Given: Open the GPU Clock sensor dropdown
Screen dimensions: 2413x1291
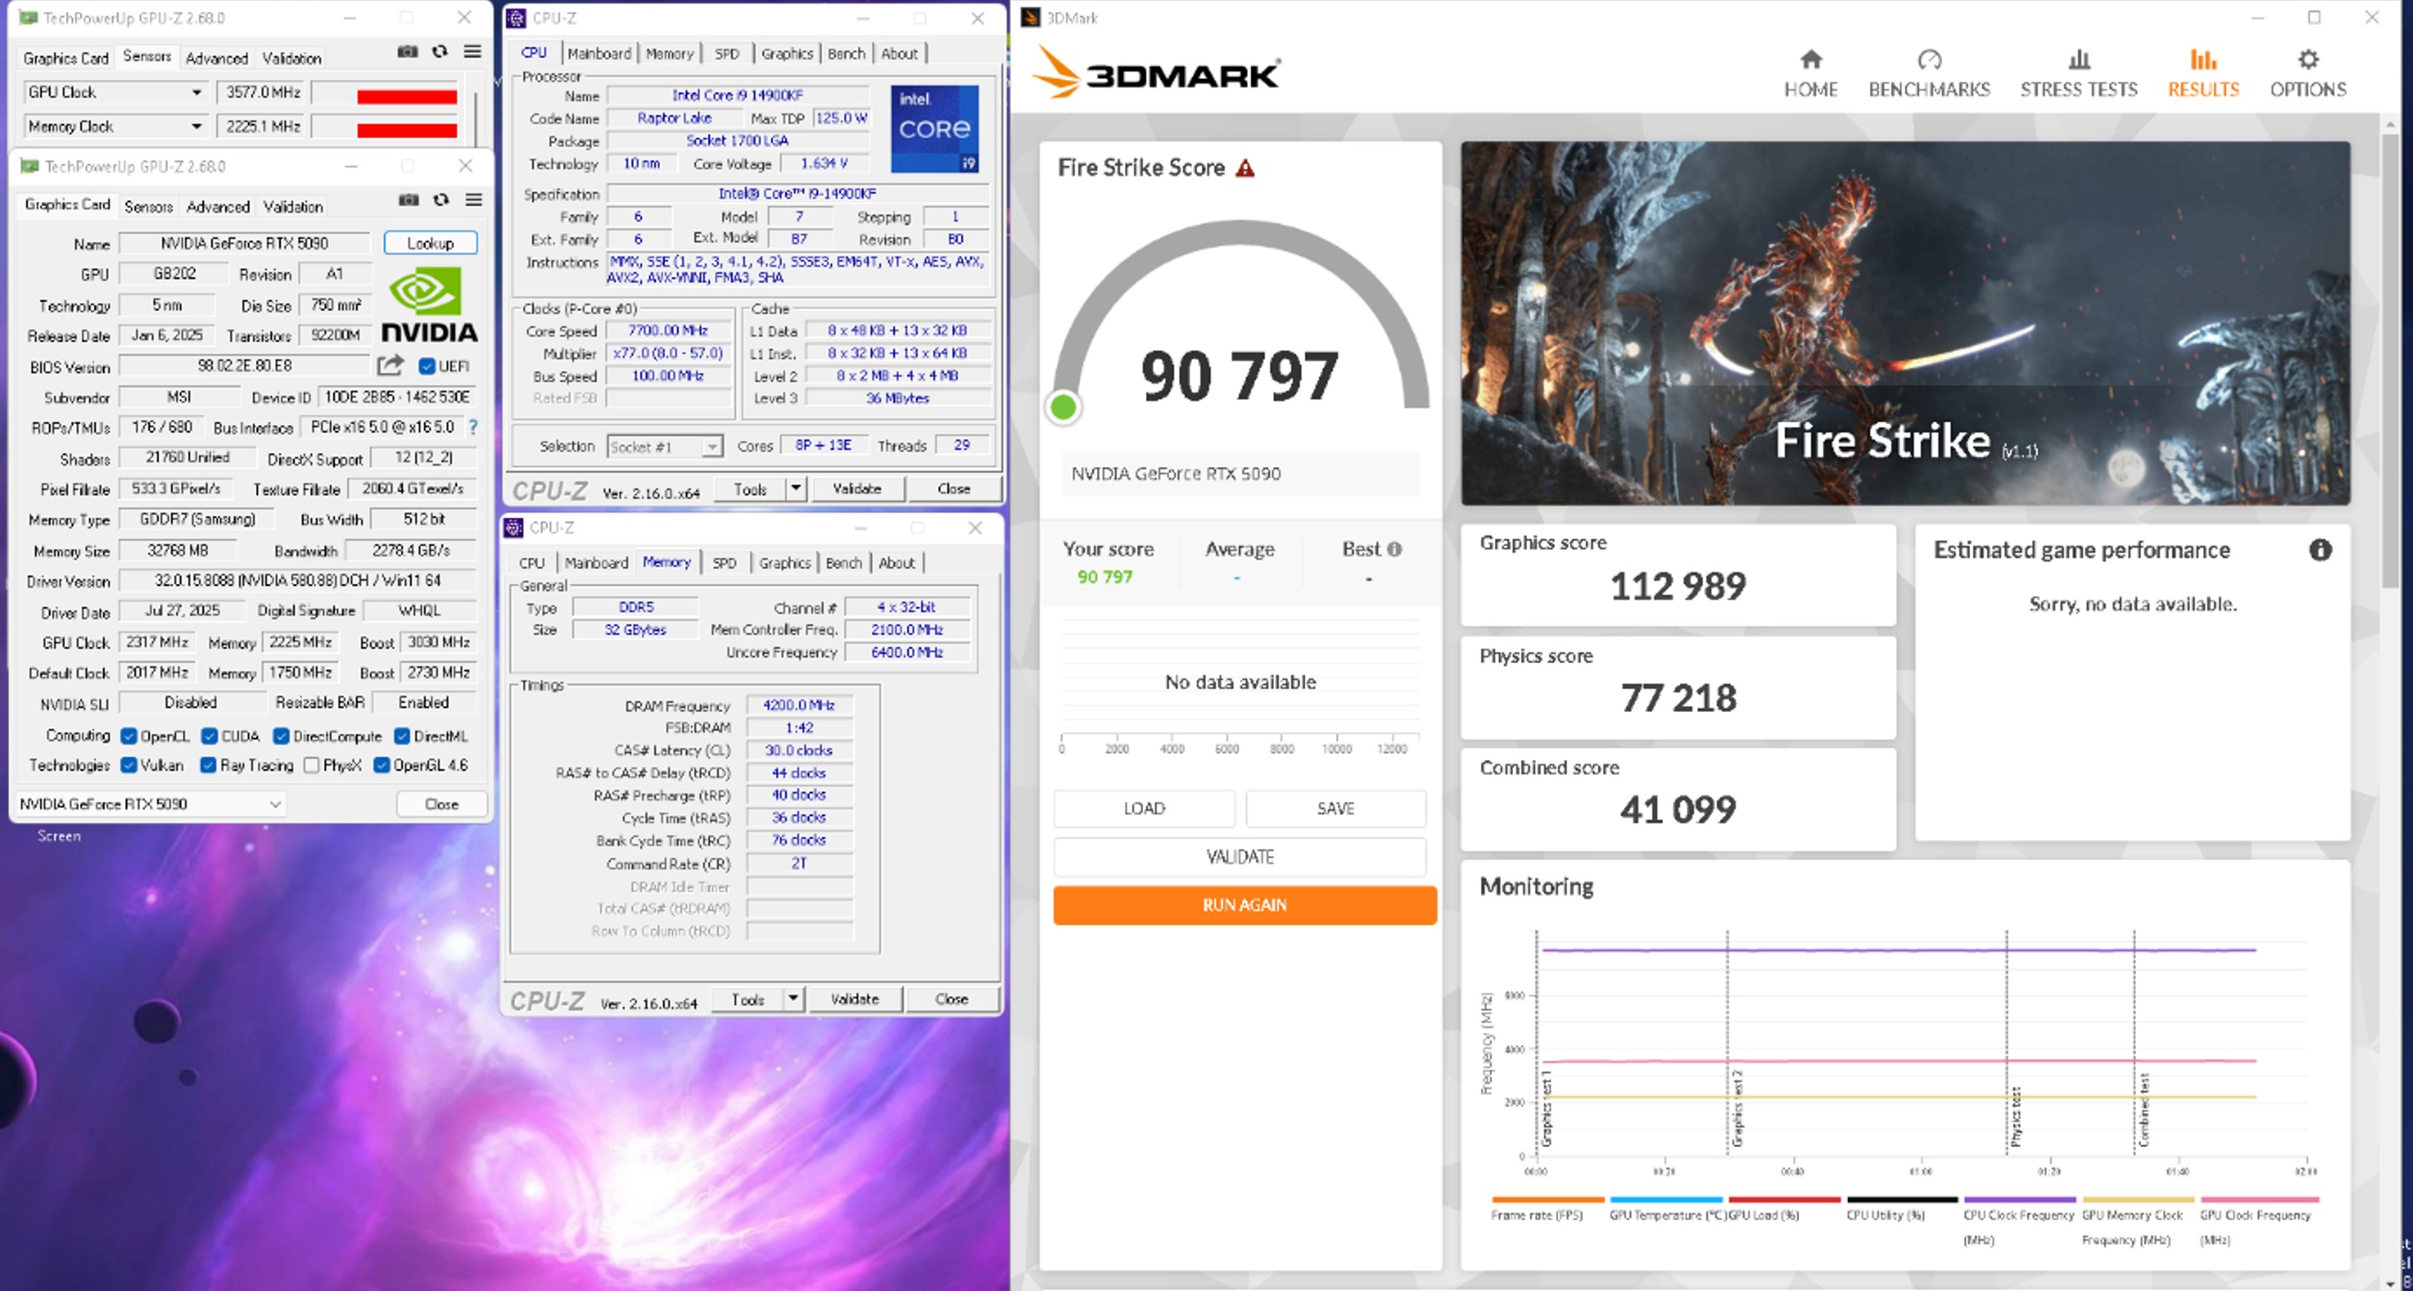Looking at the screenshot, I should pos(197,92).
